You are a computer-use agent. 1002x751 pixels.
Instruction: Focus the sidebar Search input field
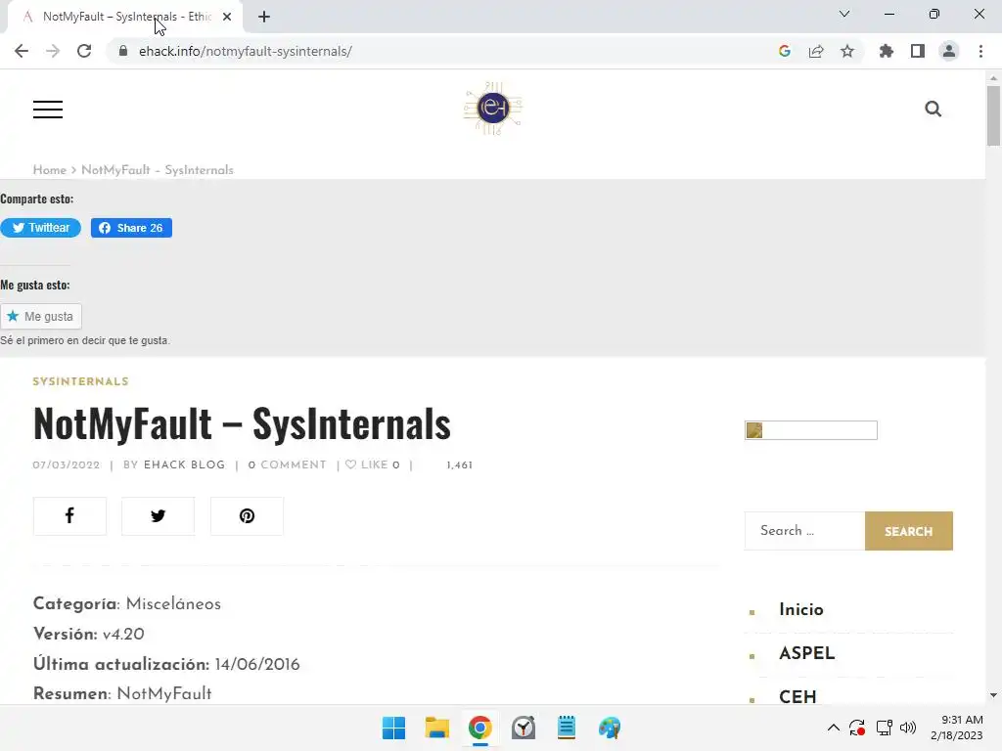pos(804,531)
